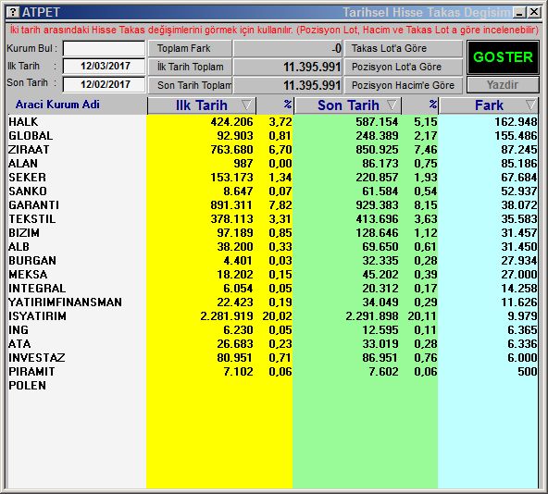Click percentage value 20,02
548x494 pixels.
277,316
